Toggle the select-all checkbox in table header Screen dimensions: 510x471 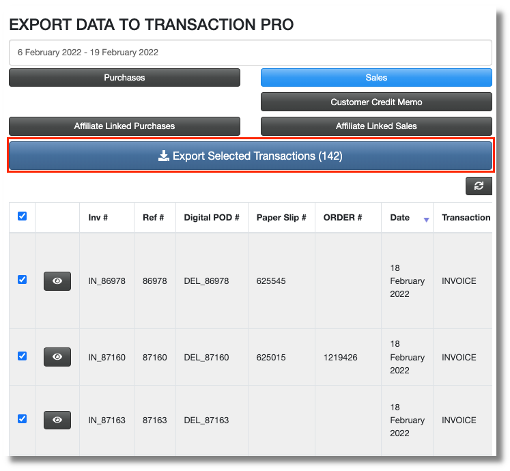[x=22, y=216]
